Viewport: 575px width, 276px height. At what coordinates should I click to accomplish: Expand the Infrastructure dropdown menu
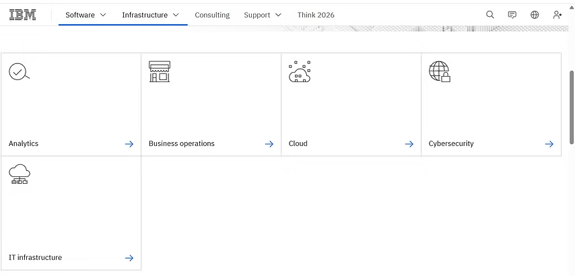coord(151,15)
